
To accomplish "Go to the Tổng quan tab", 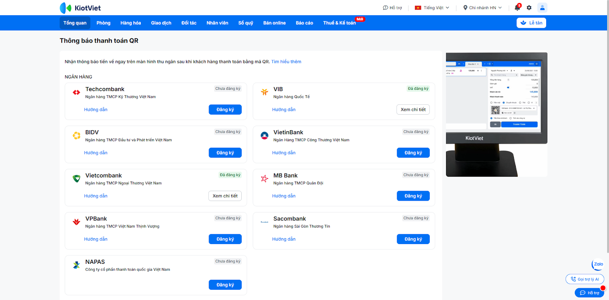I will tap(75, 23).
